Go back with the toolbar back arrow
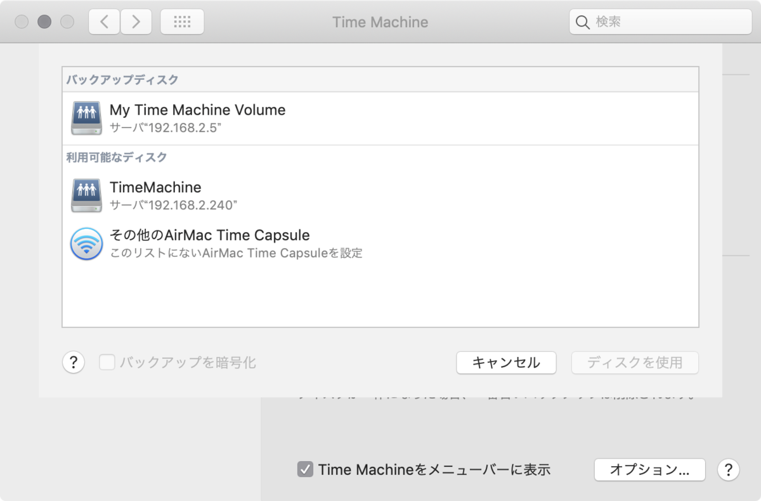Screen dimensions: 761x501 104,22
